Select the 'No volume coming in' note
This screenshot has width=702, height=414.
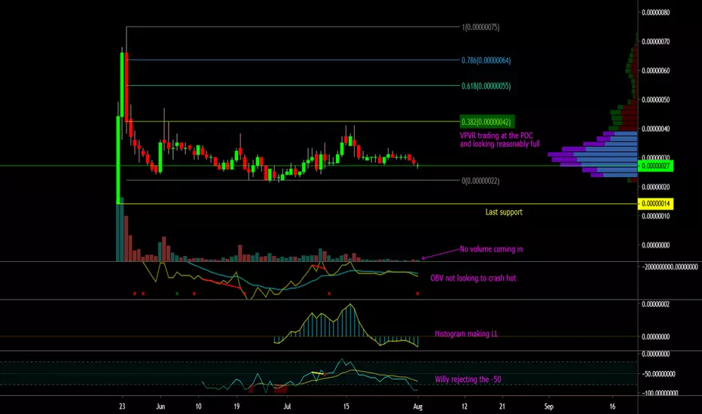(491, 249)
